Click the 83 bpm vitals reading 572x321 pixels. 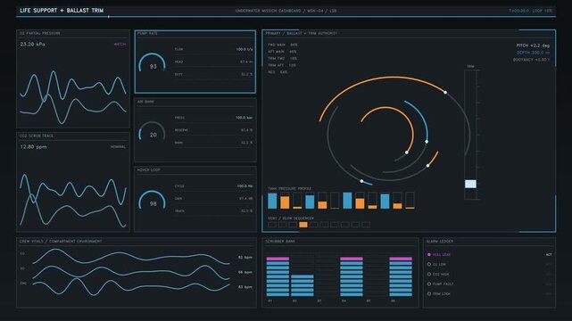245,287
